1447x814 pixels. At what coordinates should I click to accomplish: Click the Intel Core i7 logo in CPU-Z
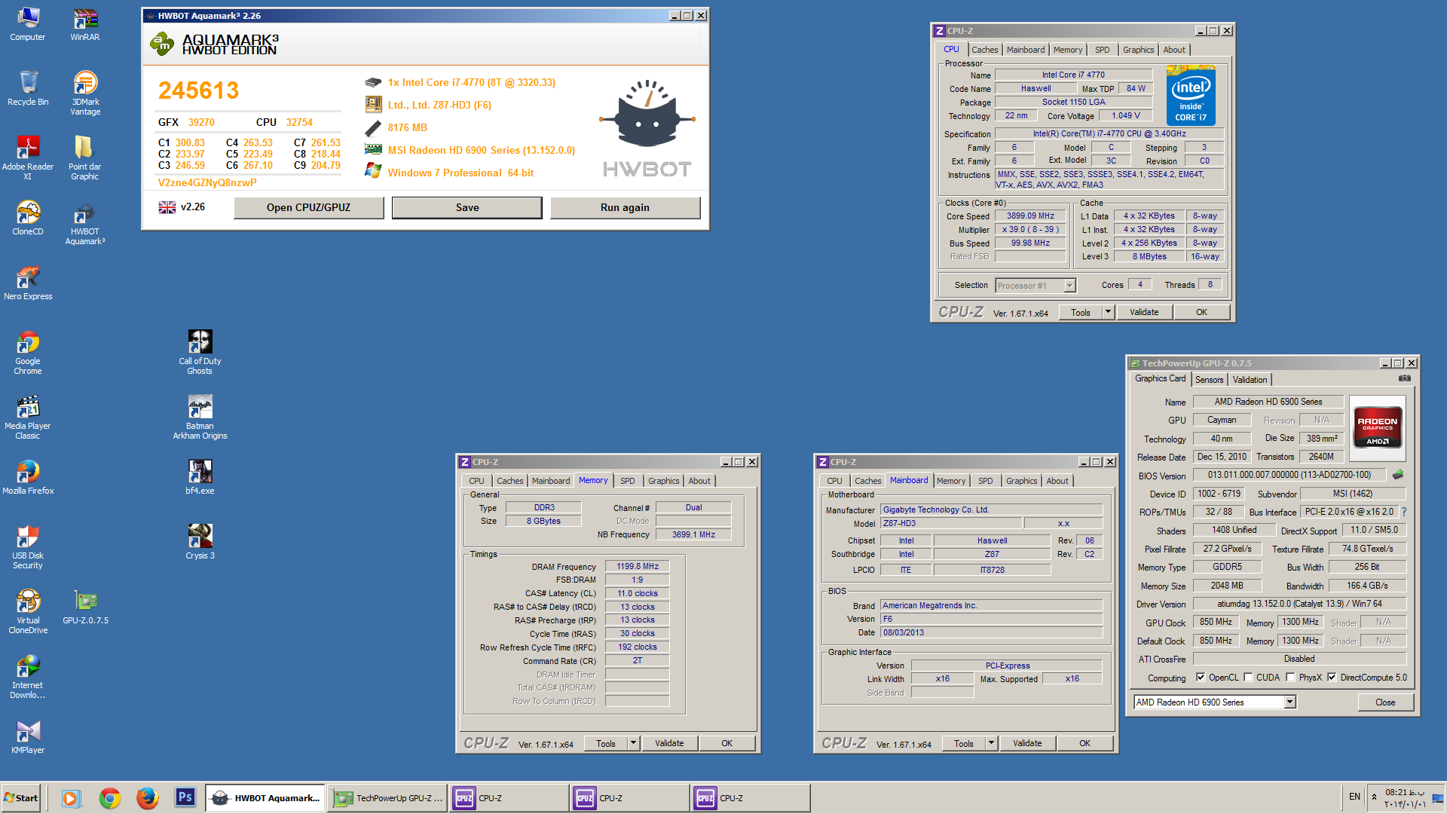[1191, 96]
